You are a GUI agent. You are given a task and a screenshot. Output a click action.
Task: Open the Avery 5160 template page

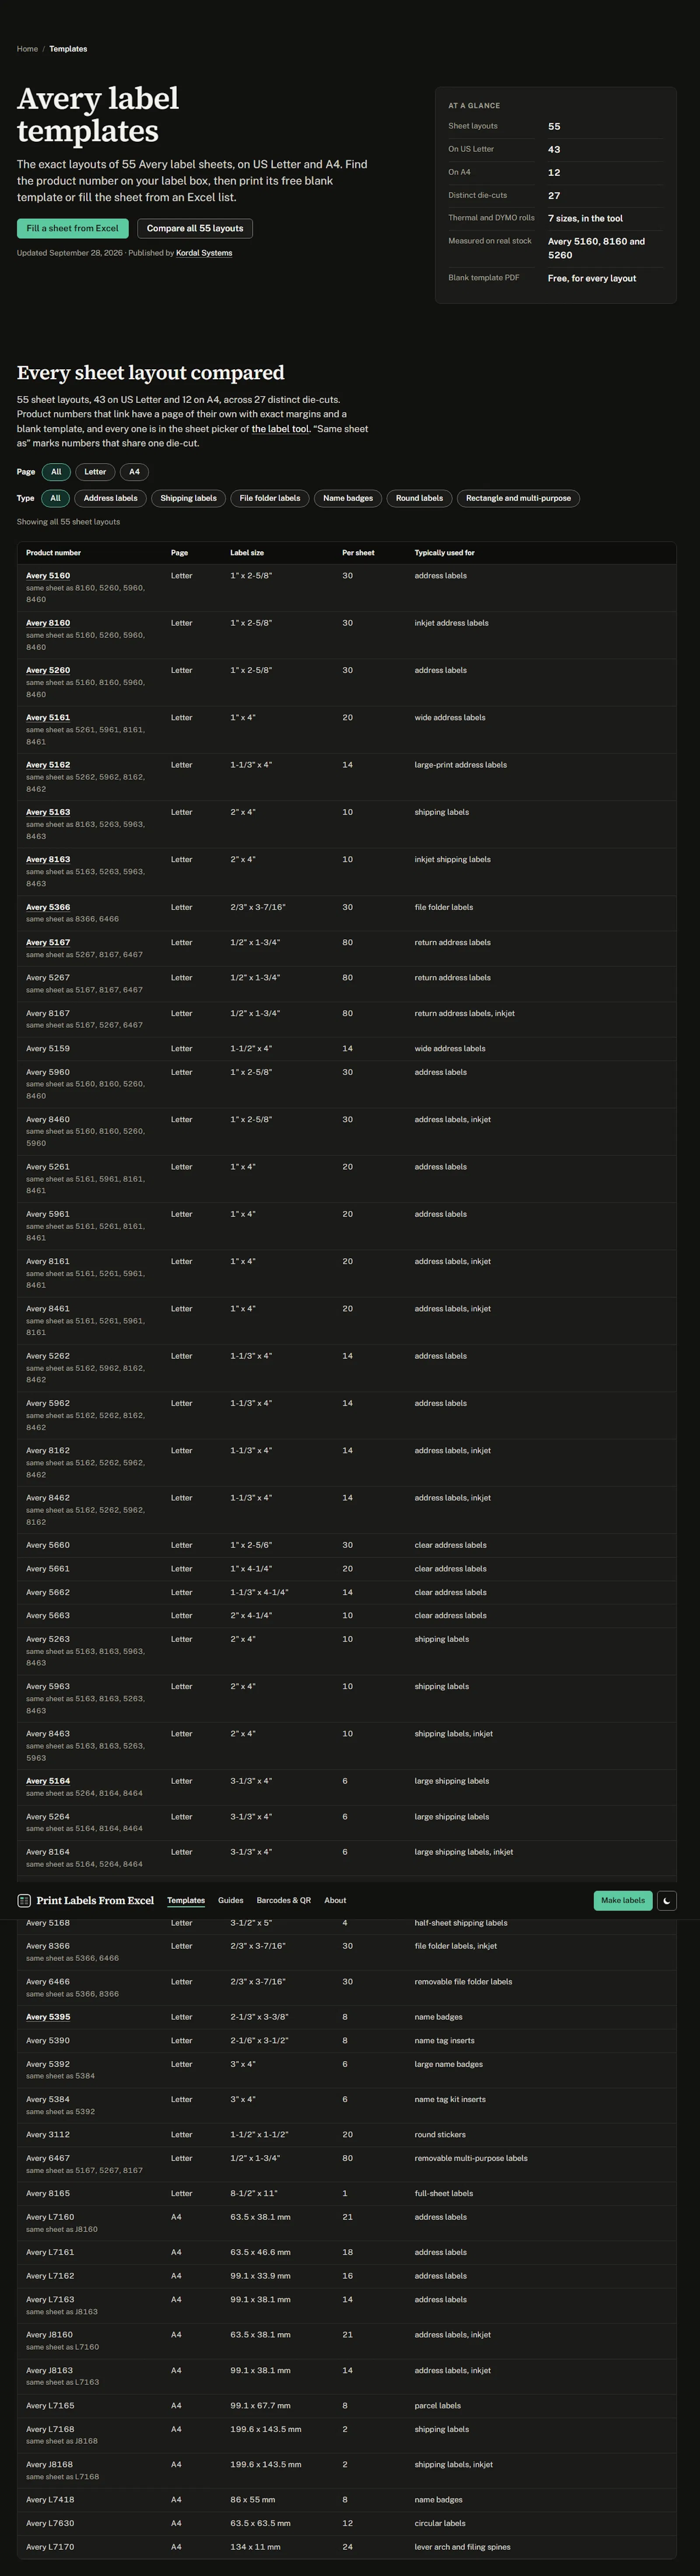tap(48, 576)
